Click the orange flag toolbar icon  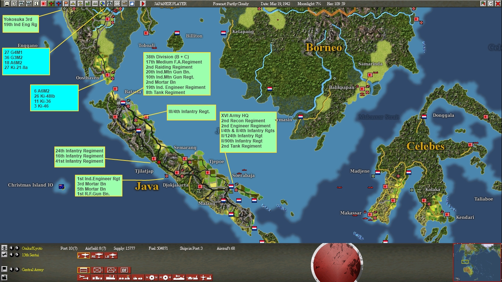[66, 4]
